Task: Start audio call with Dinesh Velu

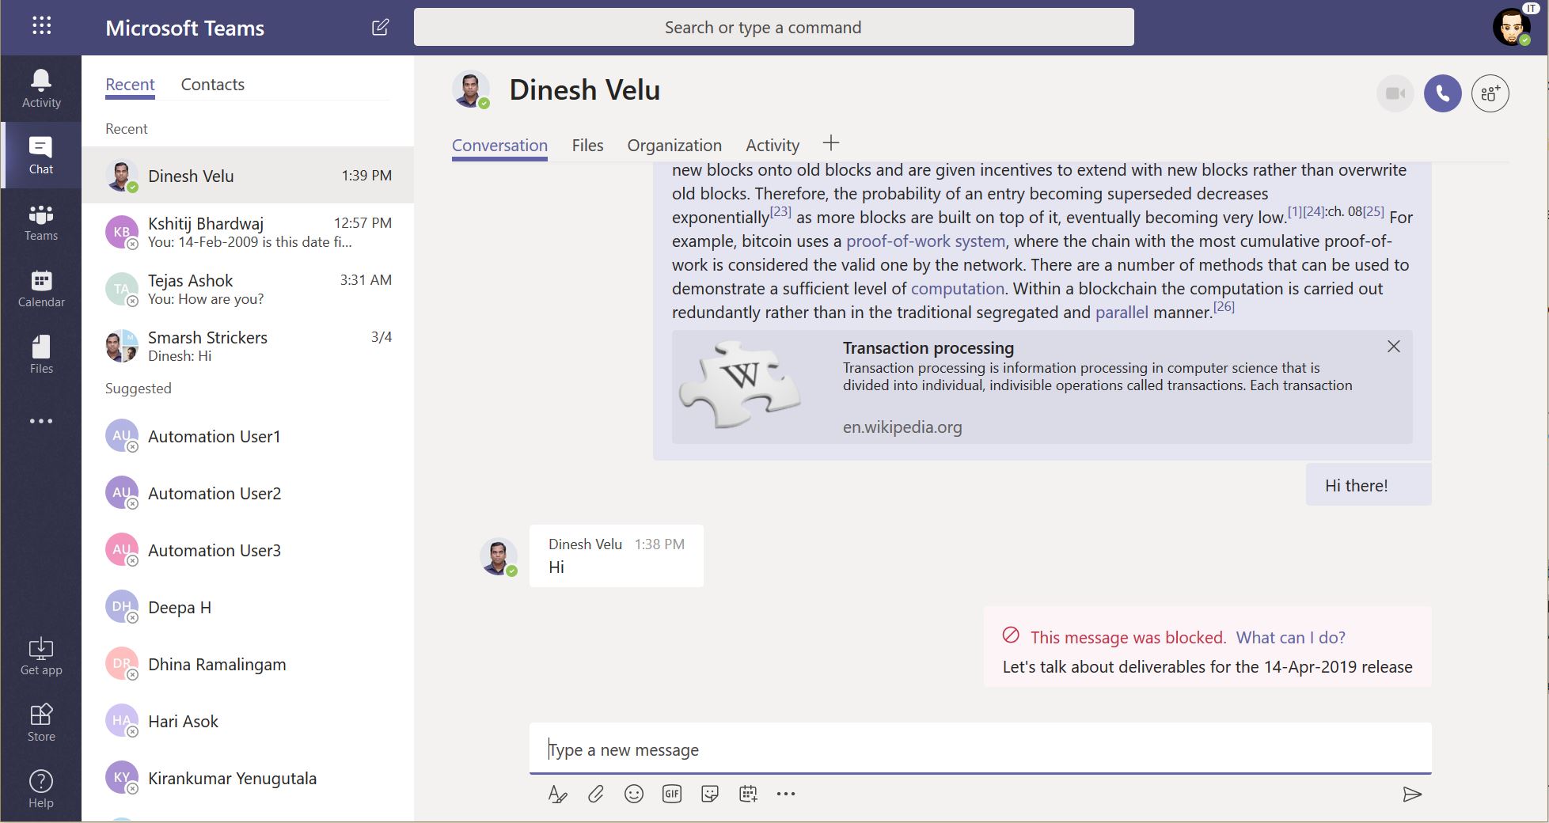Action: 1443,93
